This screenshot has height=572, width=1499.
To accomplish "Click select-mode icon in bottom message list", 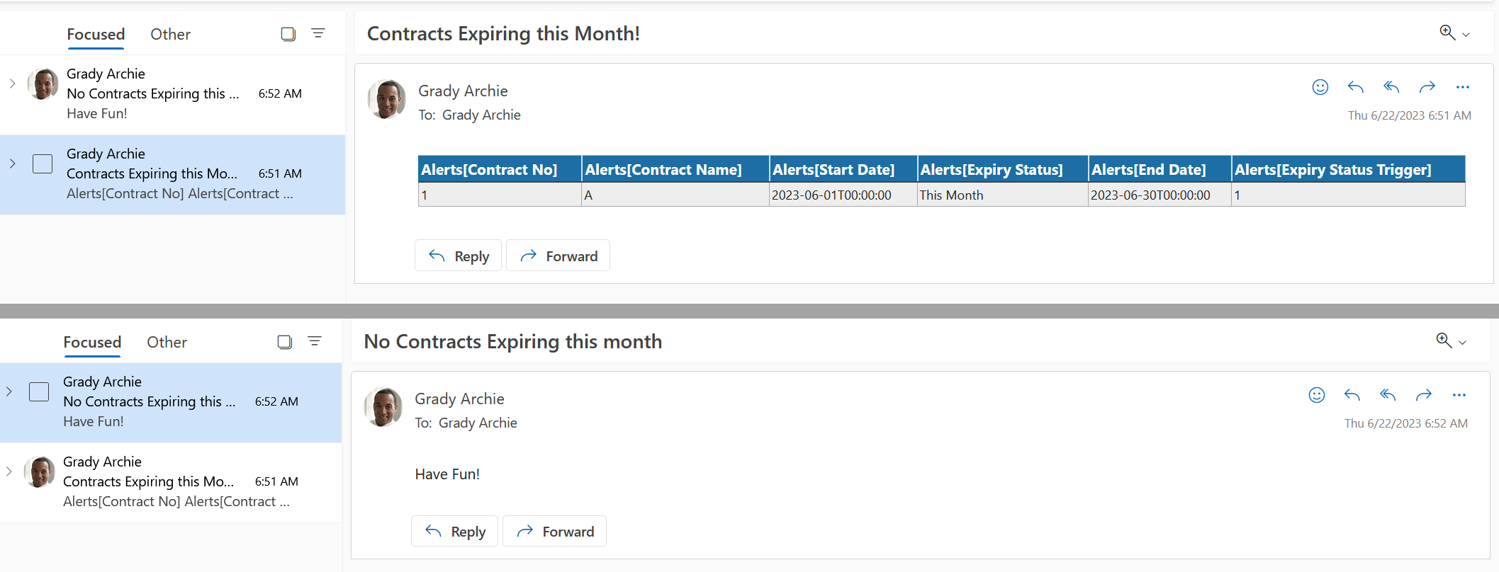I will click(285, 342).
